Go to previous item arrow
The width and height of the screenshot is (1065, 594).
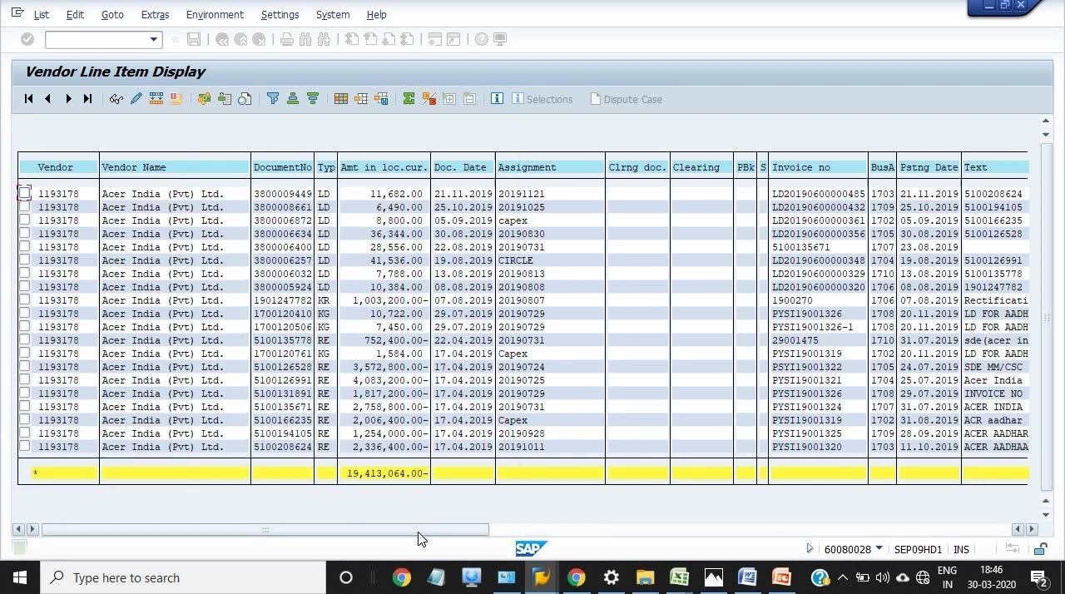48,99
